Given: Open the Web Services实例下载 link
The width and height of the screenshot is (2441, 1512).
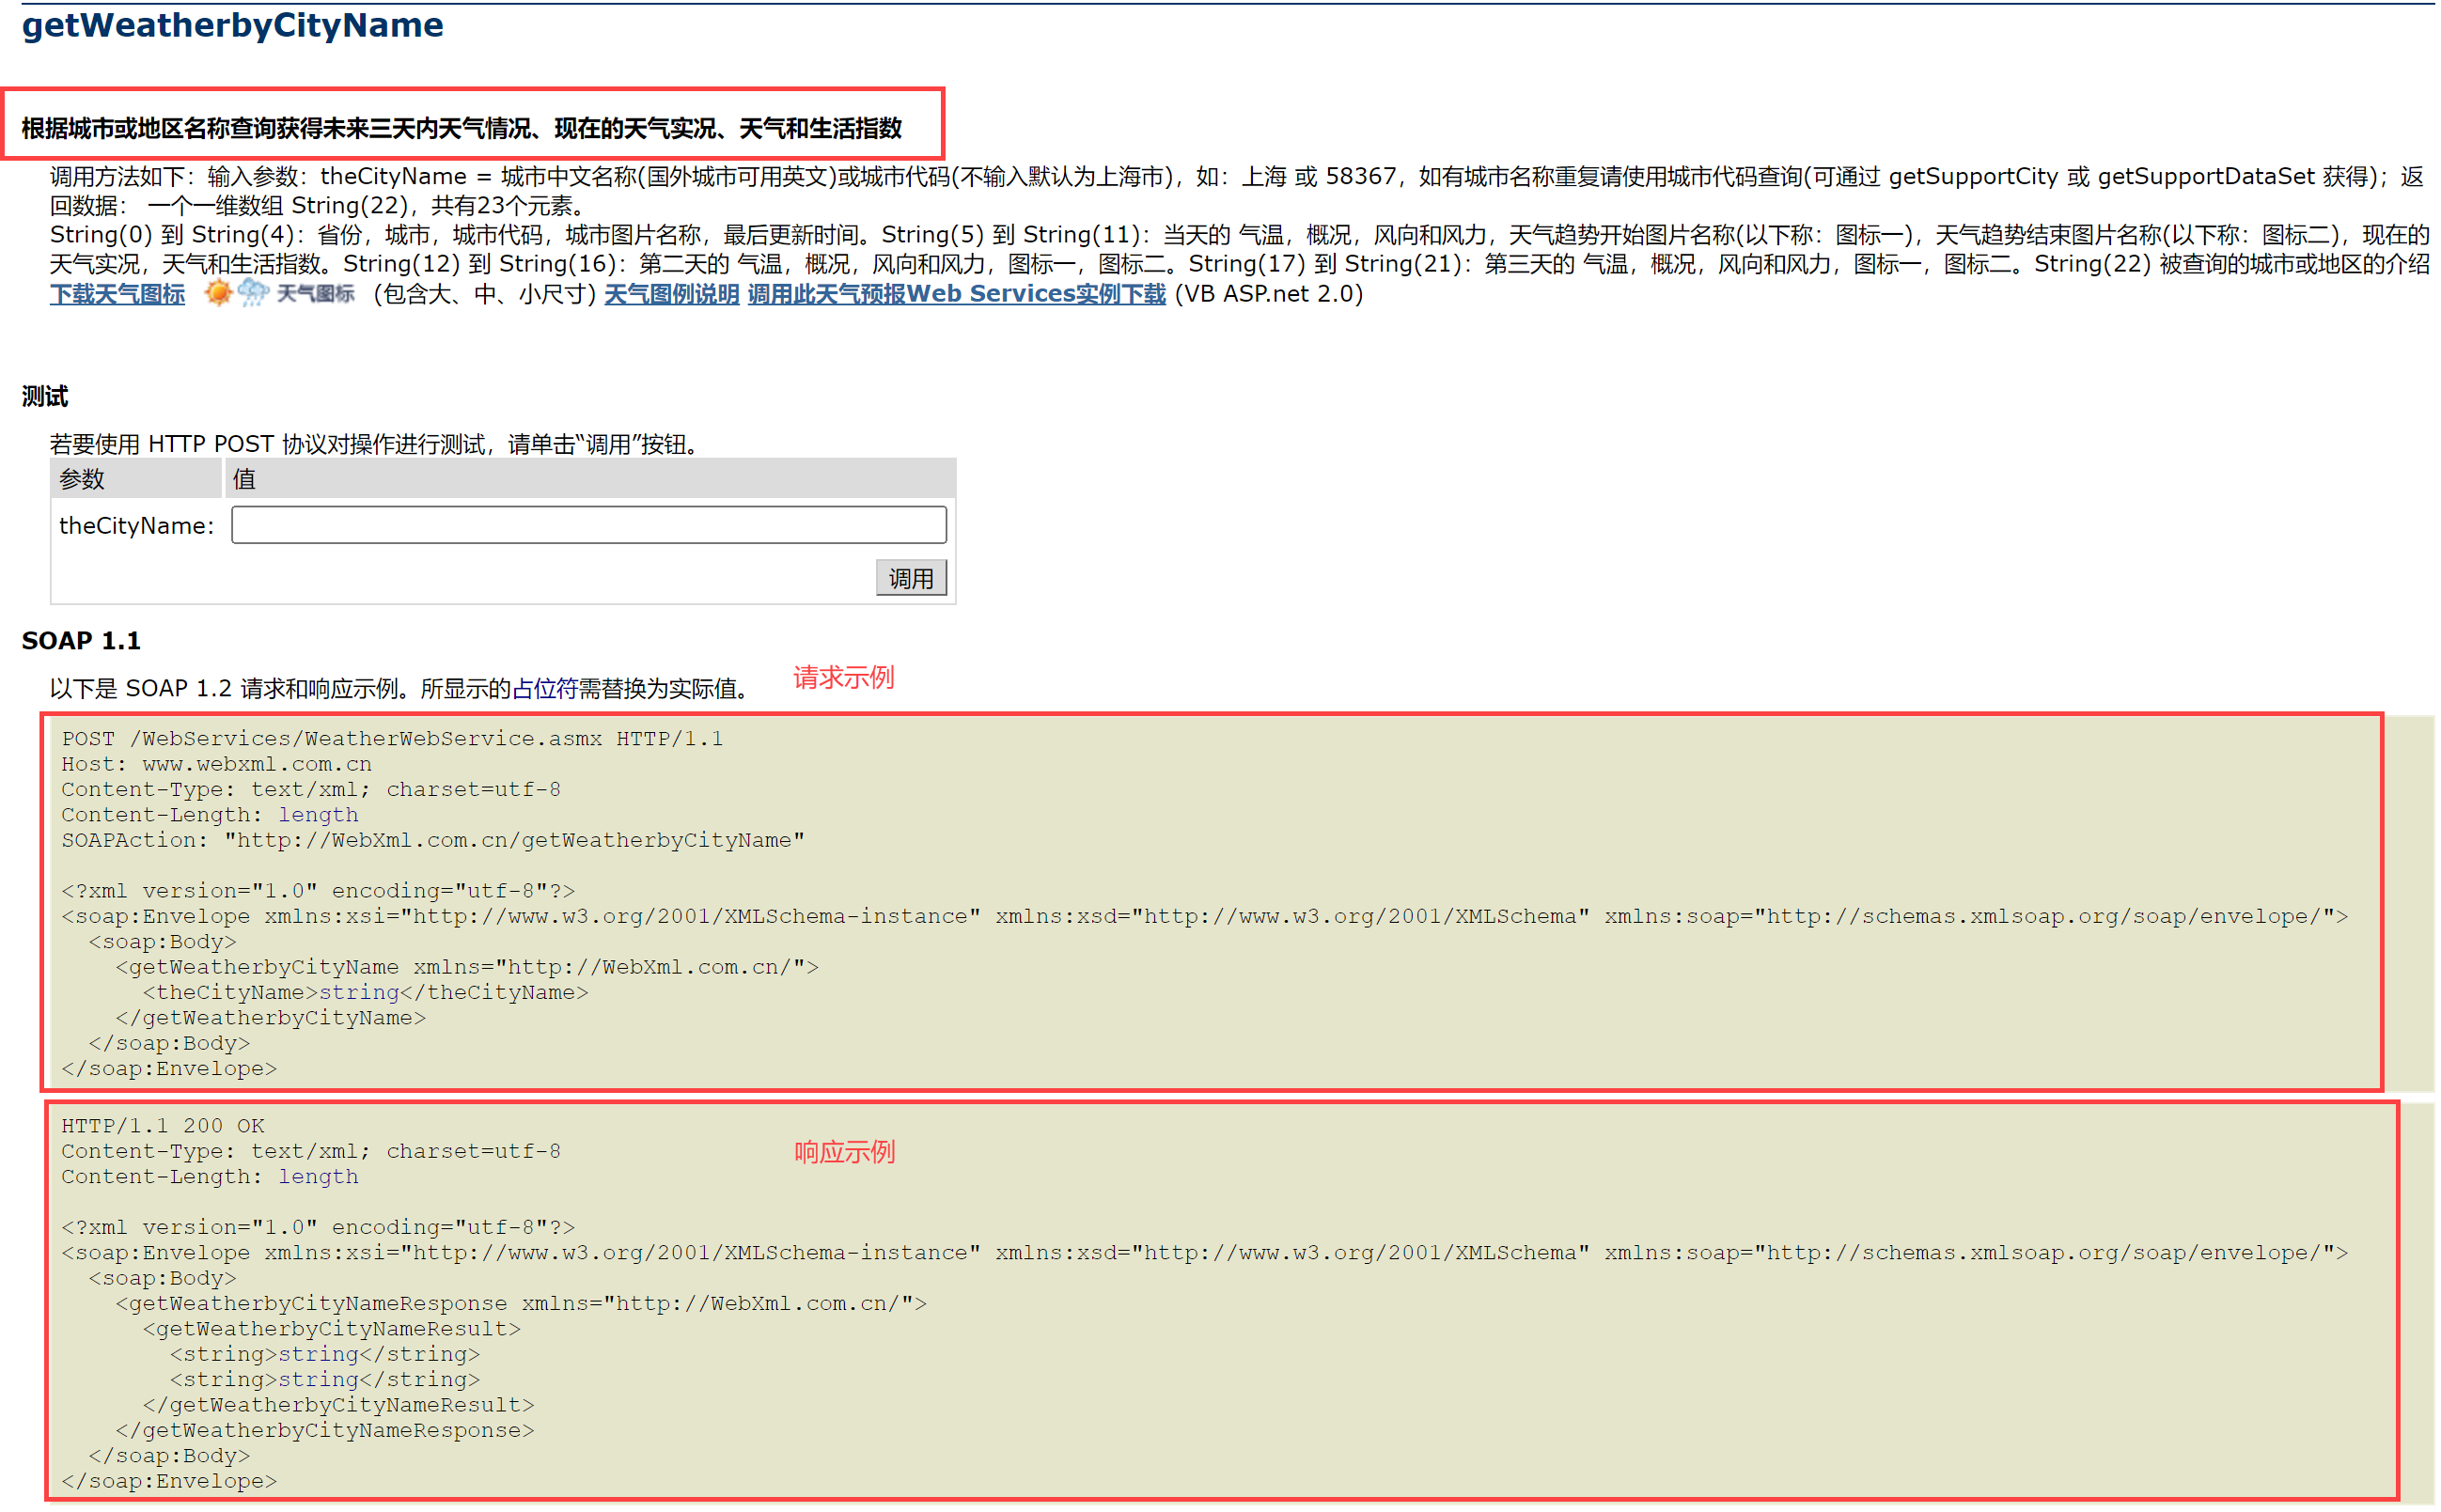Looking at the screenshot, I should click(956, 294).
